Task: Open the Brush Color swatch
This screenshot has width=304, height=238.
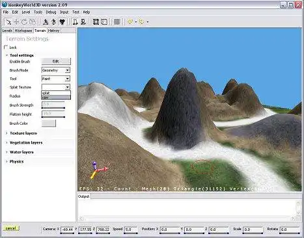Action: 49,124
